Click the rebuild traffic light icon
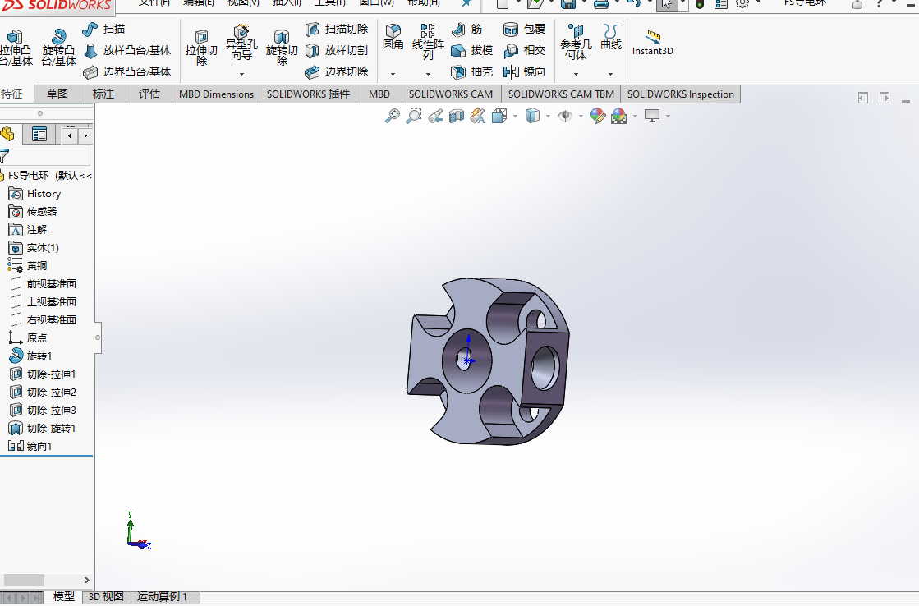Screen dimensions: 919x606 coord(699,4)
